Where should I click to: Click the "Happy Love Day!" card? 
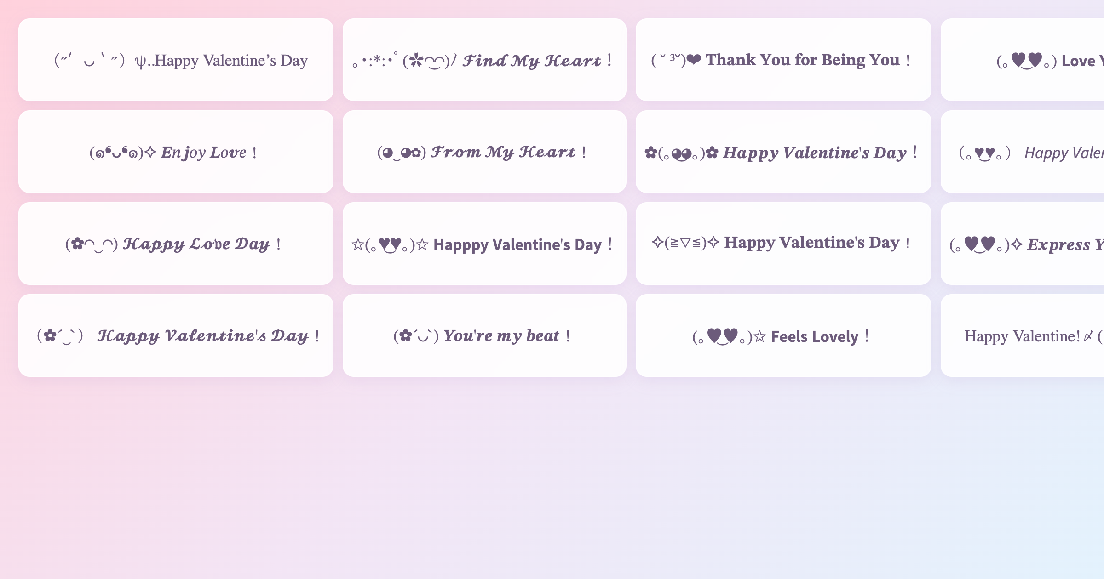pyautogui.click(x=176, y=244)
